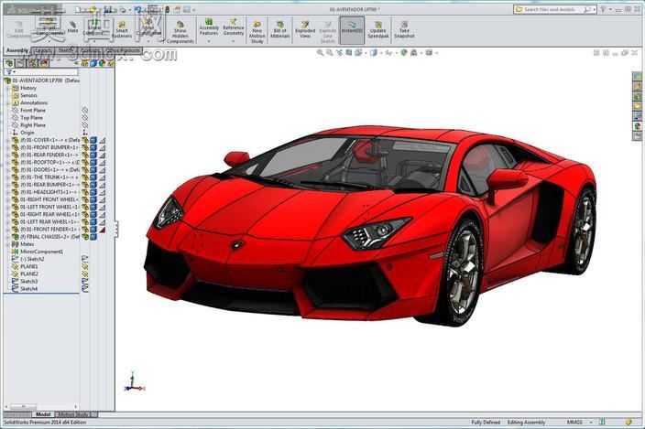645x429 pixels.
Task: Click Edit Appearance icon in view toolbar
Action: tap(404, 52)
